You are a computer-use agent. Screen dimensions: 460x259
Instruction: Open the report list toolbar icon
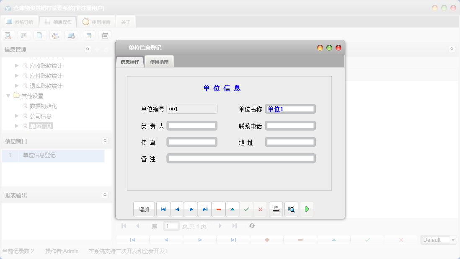tap(24, 35)
